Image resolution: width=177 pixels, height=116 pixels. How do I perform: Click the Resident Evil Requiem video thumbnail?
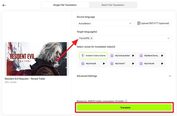[x=37, y=59]
